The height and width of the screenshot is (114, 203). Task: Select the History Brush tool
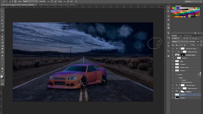pyautogui.click(x=2, y=40)
